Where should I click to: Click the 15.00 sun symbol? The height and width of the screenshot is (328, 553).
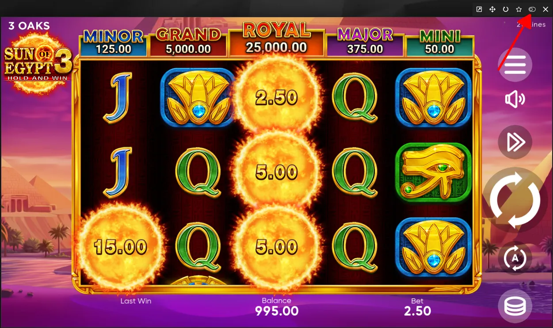120,247
